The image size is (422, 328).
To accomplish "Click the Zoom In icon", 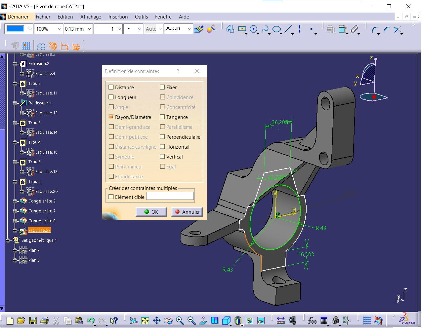I will click(x=180, y=320).
